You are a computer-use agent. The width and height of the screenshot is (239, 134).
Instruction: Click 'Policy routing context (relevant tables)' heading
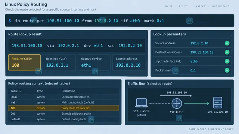pyautogui.click(x=39, y=83)
